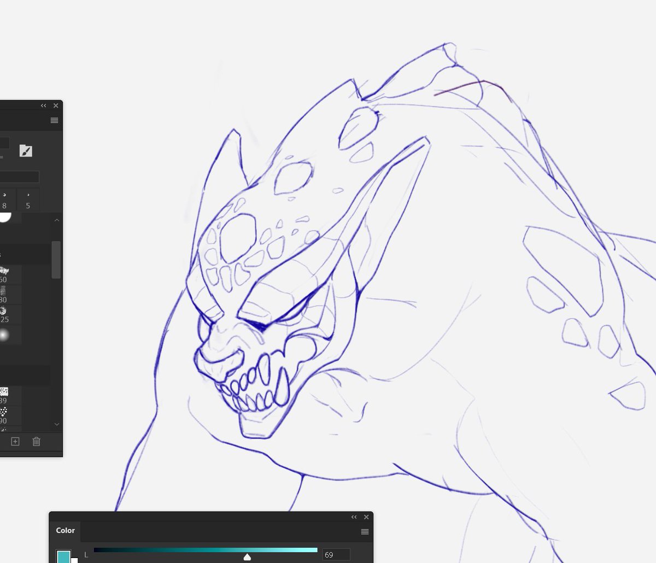Switch to the Color panel tab
656x563 pixels.
tap(65, 531)
